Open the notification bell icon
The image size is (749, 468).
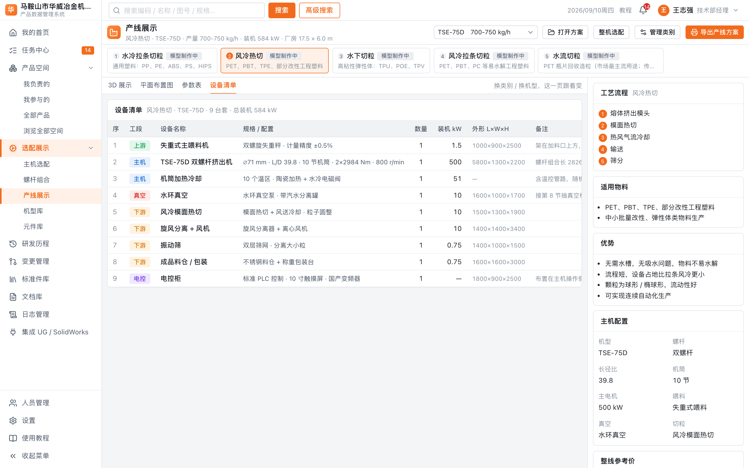[x=643, y=10]
